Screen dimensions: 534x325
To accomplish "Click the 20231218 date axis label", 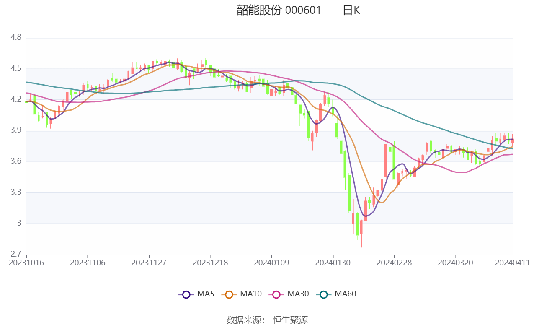I will [210, 263].
